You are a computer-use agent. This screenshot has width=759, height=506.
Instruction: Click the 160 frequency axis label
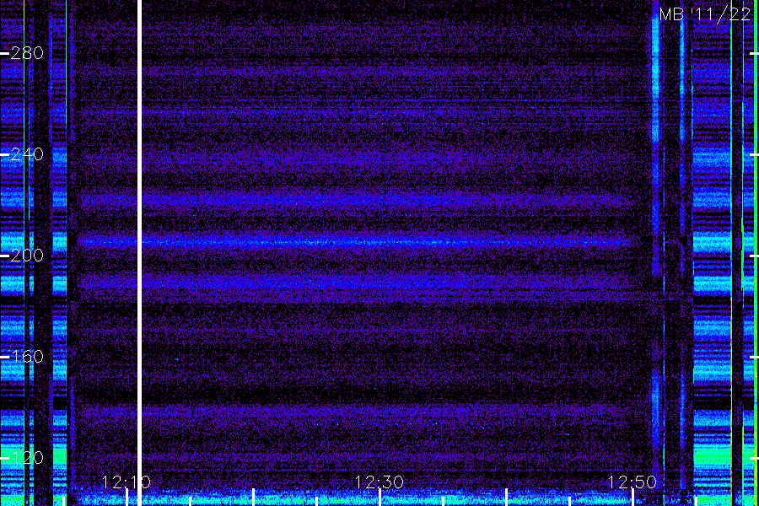click(x=27, y=357)
